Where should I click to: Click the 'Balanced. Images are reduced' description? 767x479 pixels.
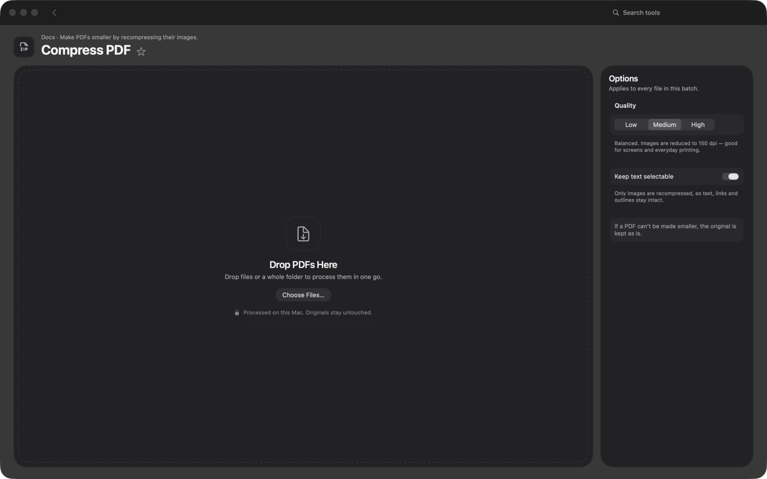[676, 147]
